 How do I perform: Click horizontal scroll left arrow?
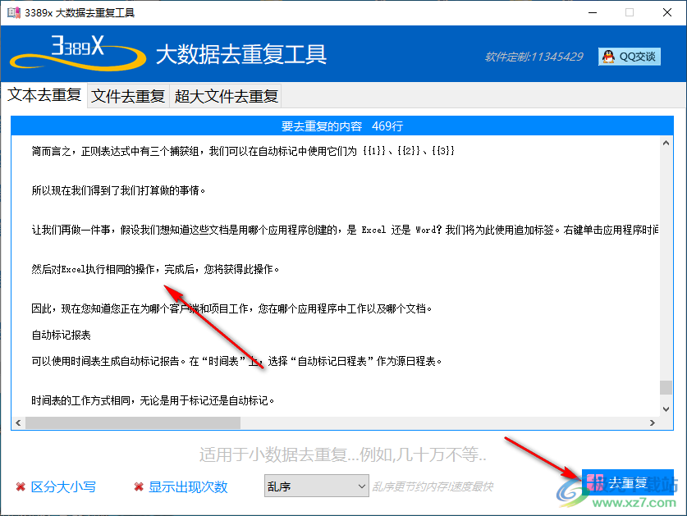pyautogui.click(x=18, y=422)
